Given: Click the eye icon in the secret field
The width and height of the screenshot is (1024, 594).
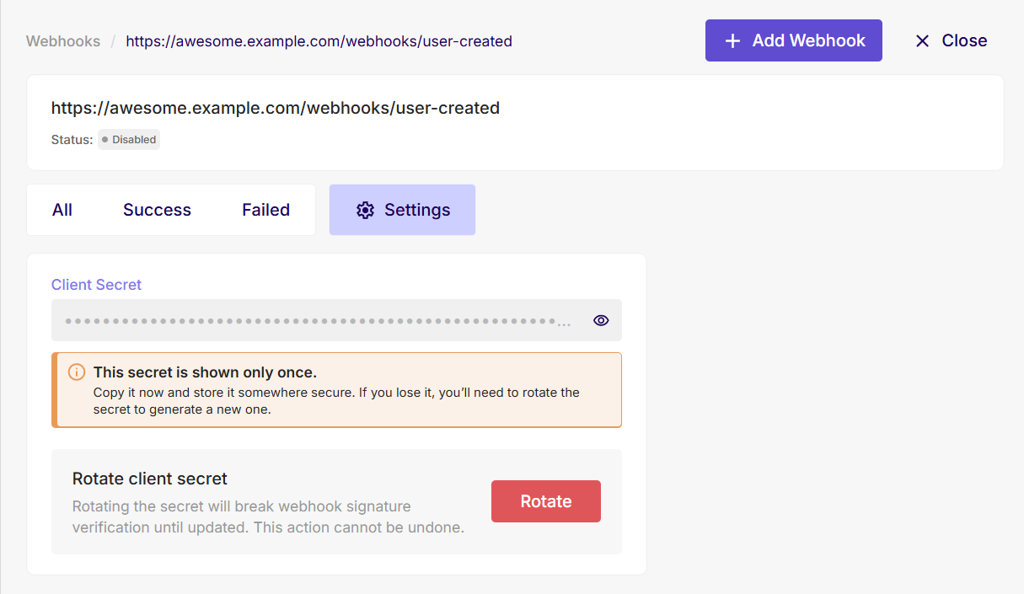Looking at the screenshot, I should pyautogui.click(x=601, y=320).
